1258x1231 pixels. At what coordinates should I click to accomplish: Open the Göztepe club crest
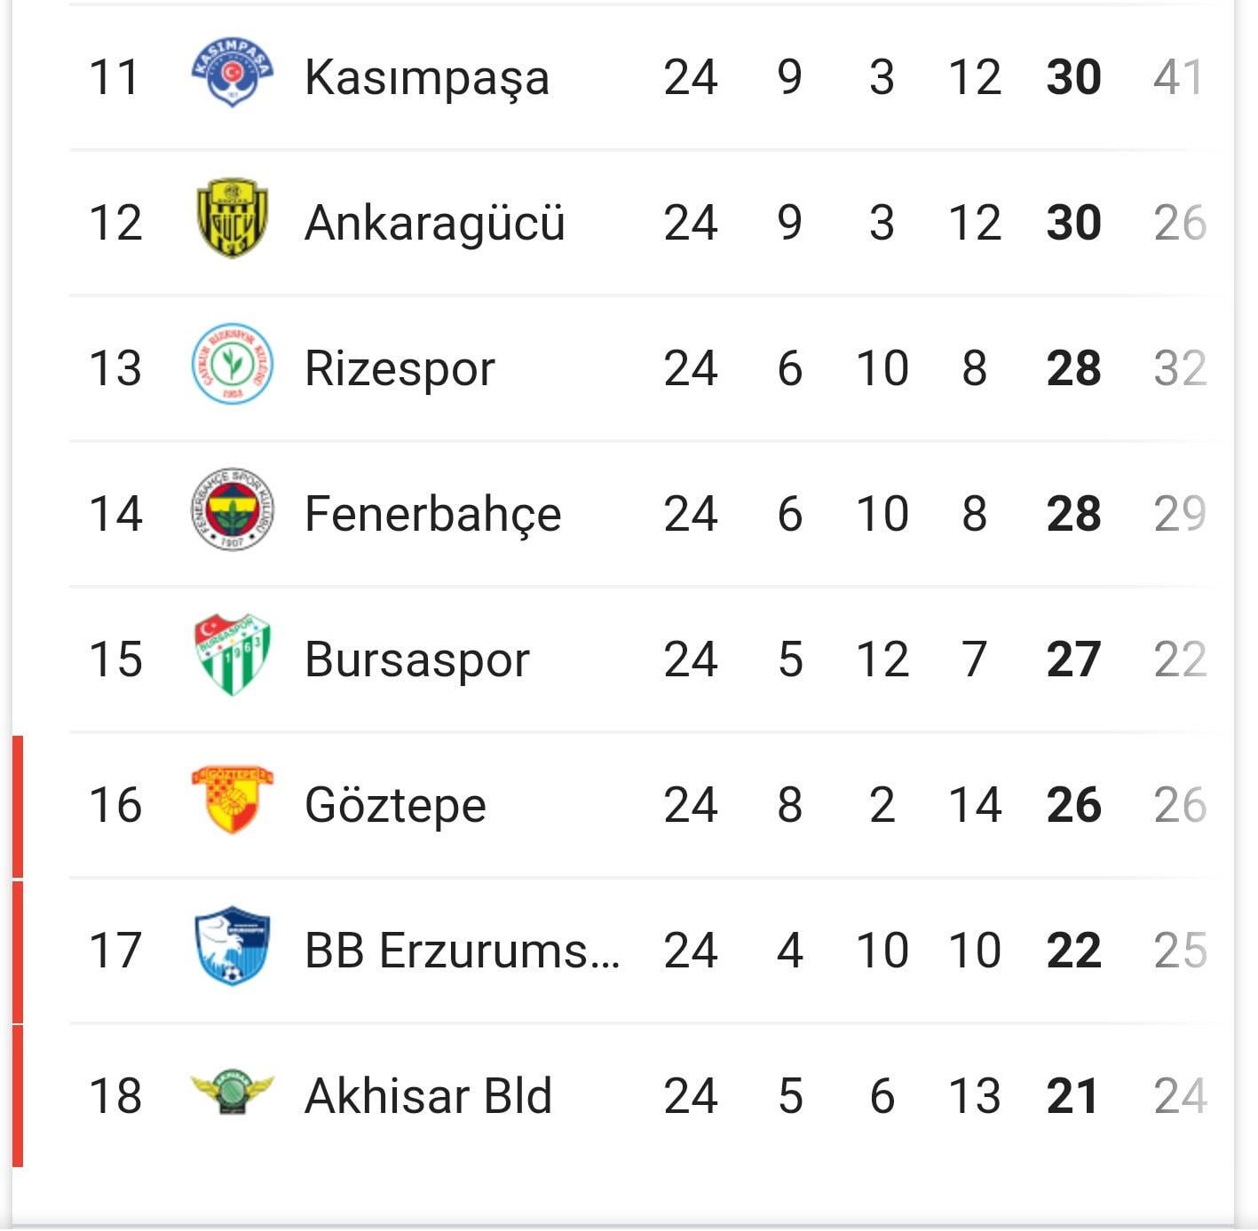(x=233, y=800)
